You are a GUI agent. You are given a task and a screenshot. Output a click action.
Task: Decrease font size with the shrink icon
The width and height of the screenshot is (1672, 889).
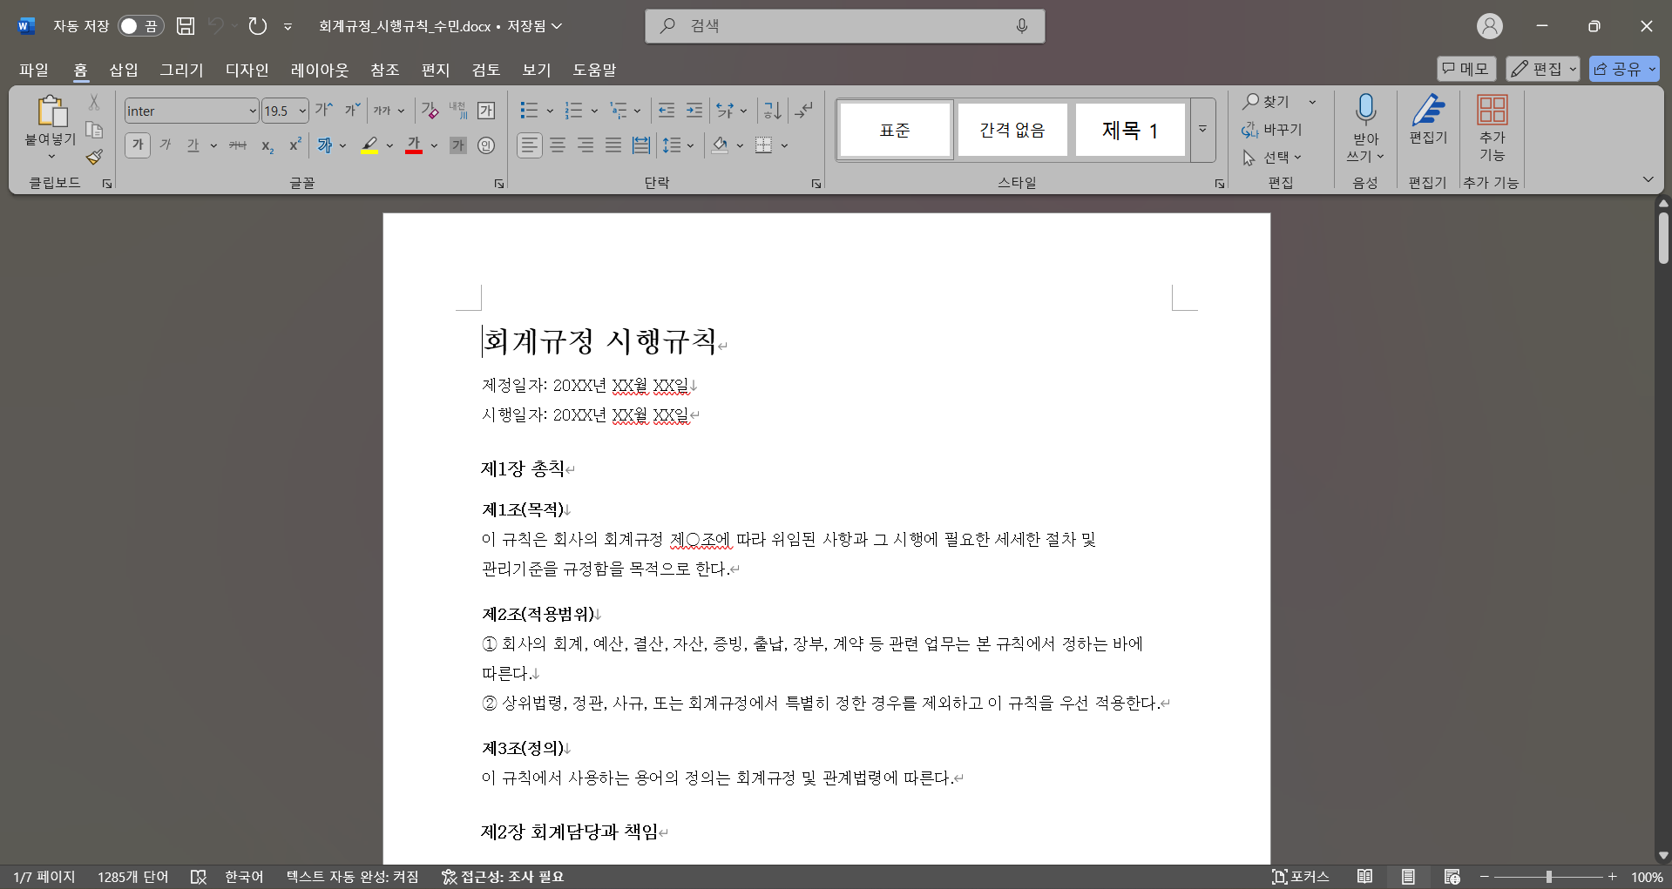click(352, 111)
